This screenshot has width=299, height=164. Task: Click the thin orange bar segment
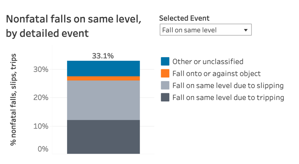(x=103, y=78)
